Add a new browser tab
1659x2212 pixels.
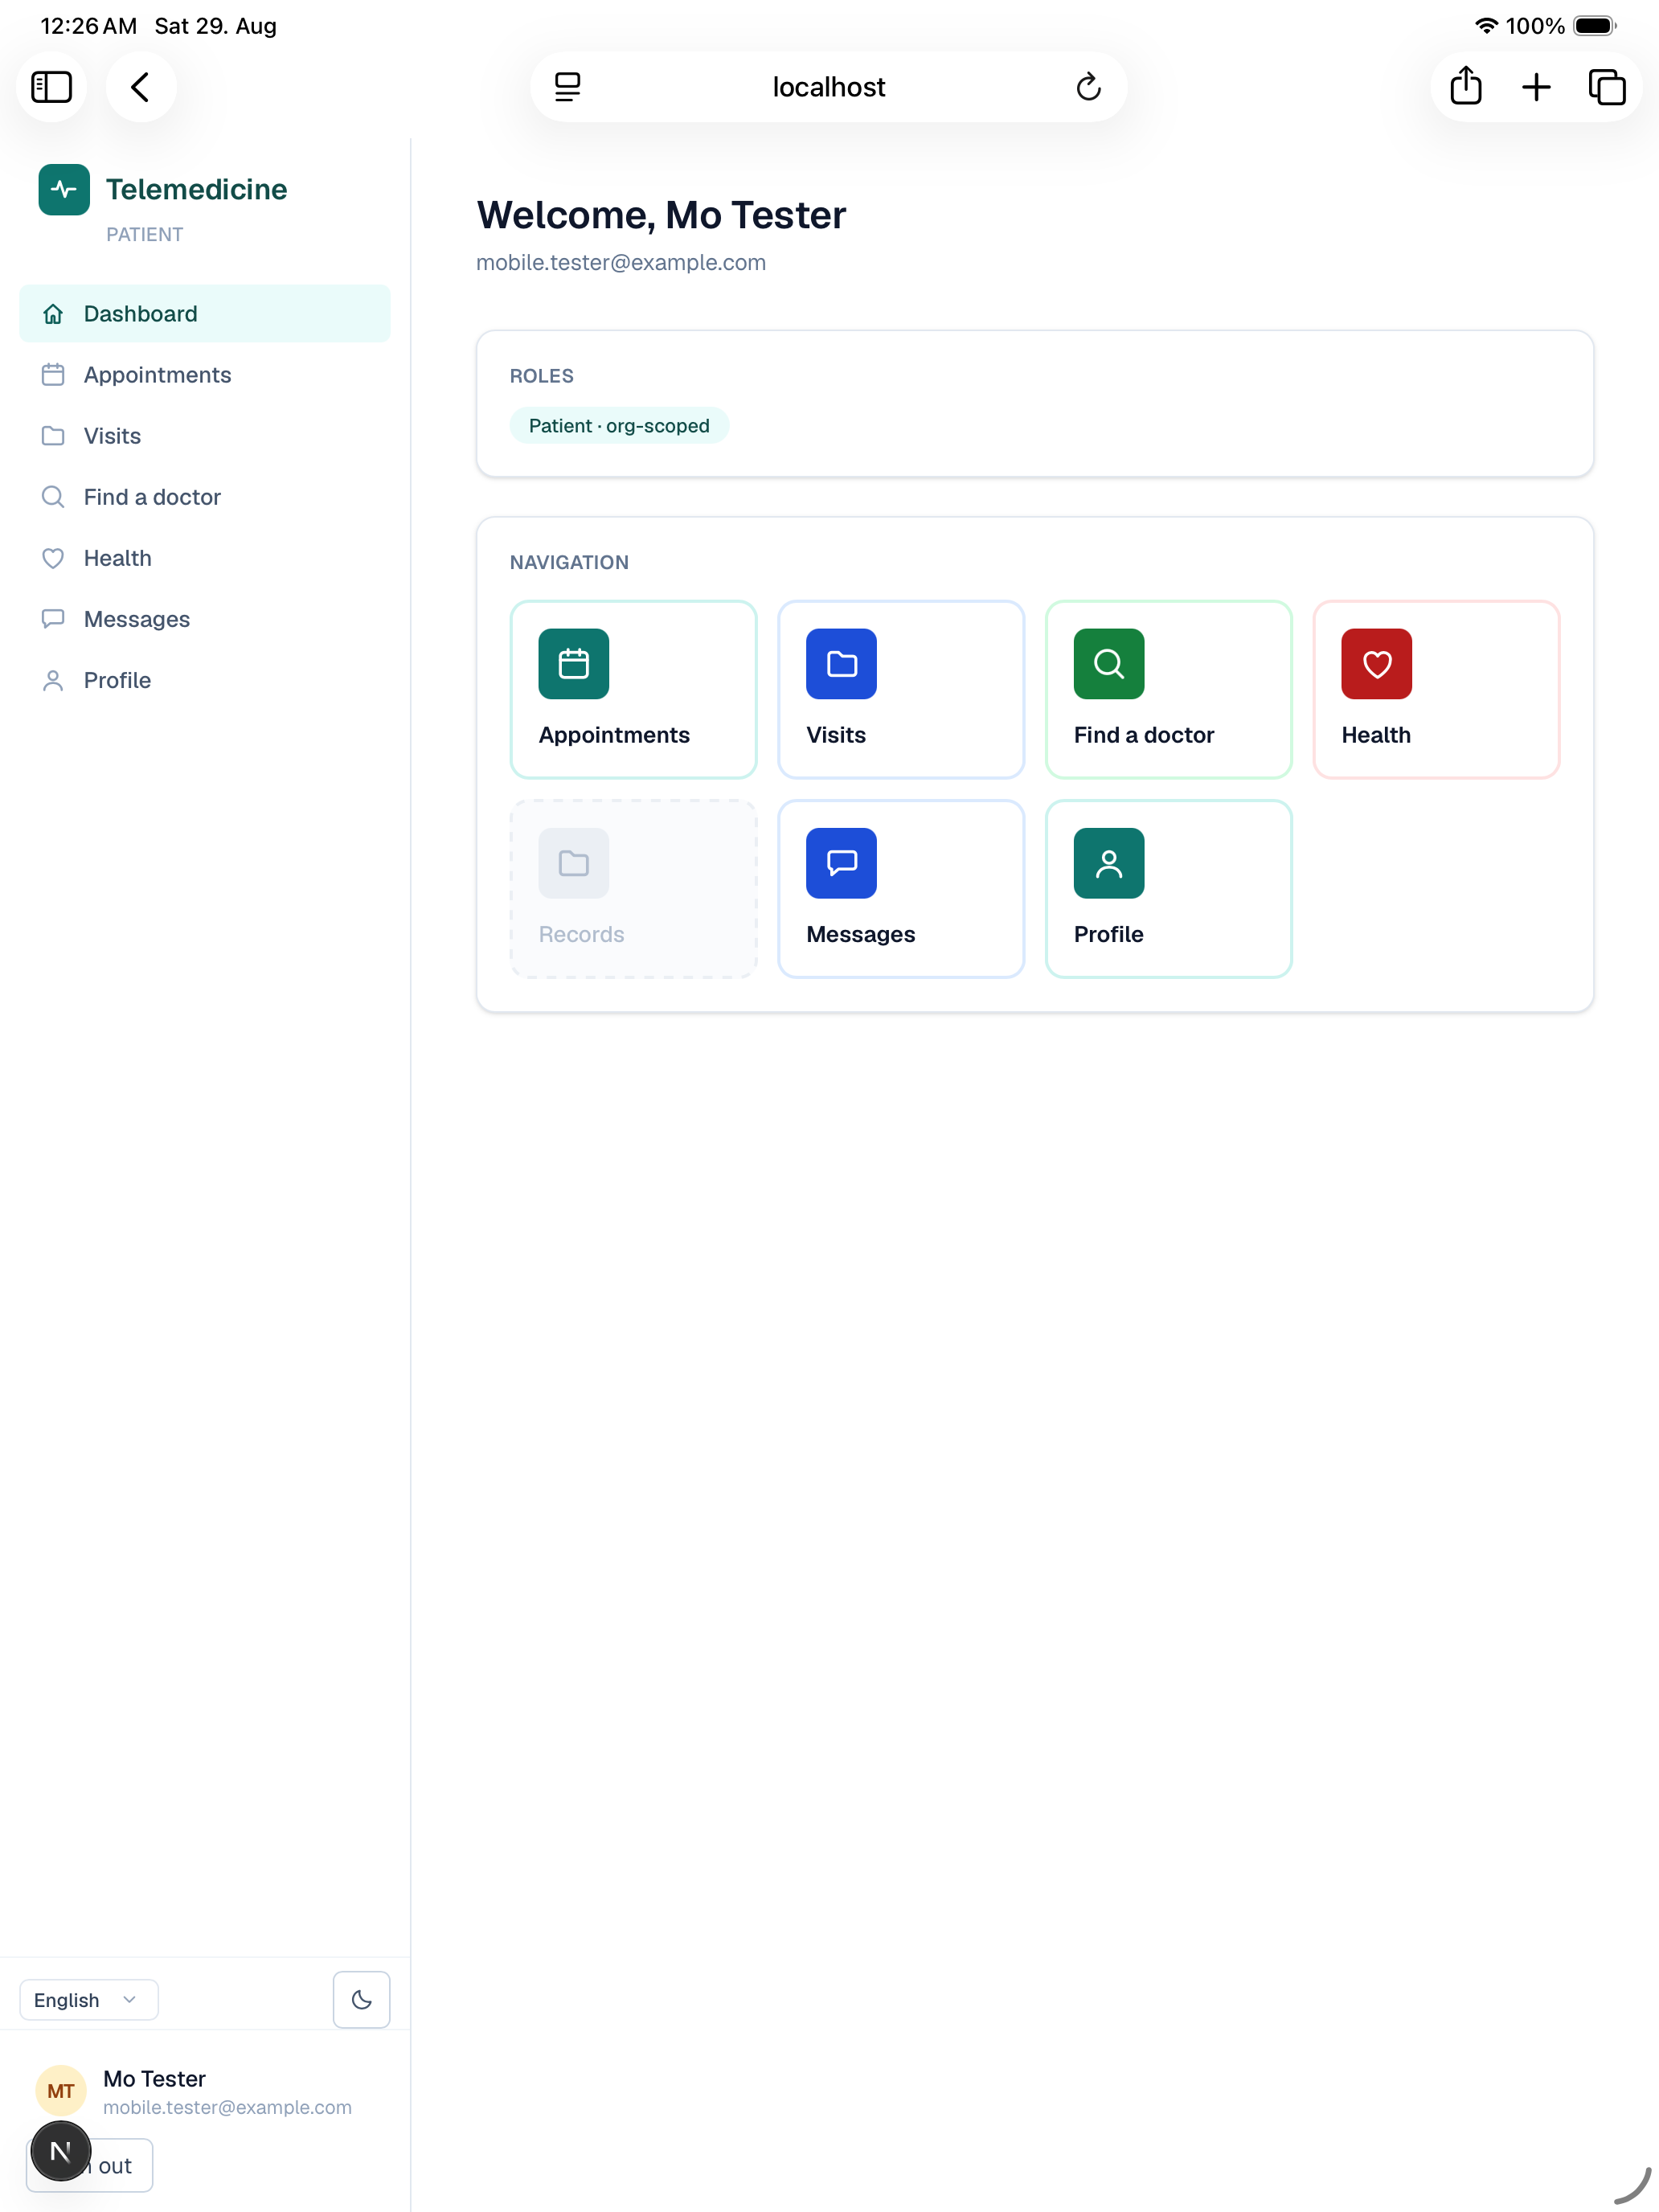click(x=1536, y=87)
